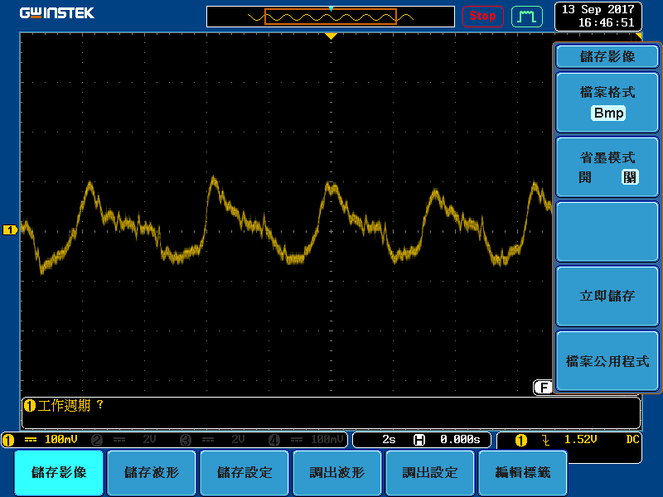The width and height of the screenshot is (663, 497).
Task: Click the 100mV channel 1 vertical scale
Action: click(61, 440)
